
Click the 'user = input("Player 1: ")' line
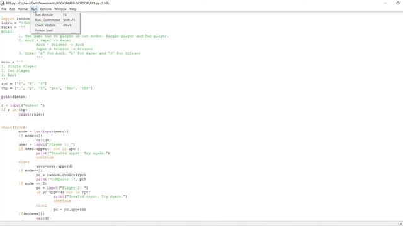(47, 144)
